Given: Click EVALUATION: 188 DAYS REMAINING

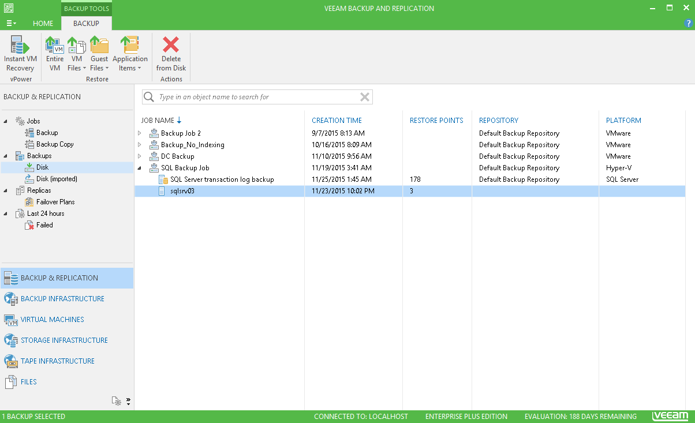Looking at the screenshot, I should click(x=581, y=417).
